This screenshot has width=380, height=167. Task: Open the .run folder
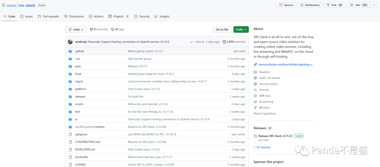click(x=77, y=59)
